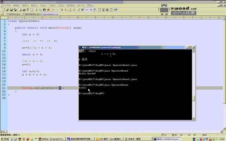This screenshot has width=226, height=141.
Task: Click the 凌波多媒体教学网 taskbar button
Action: (x=80, y=139)
